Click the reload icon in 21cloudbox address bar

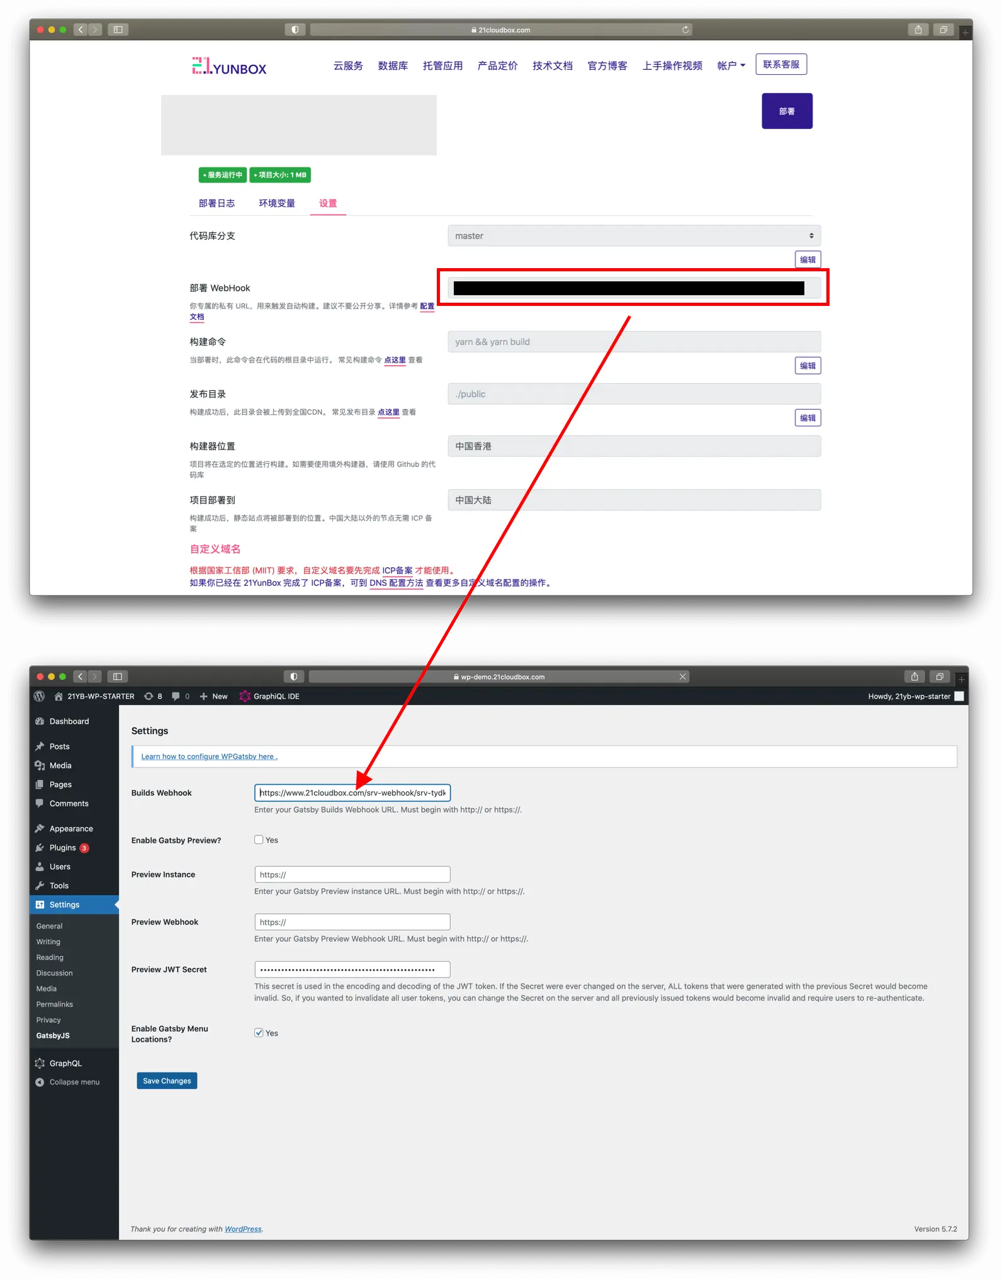[x=685, y=30]
